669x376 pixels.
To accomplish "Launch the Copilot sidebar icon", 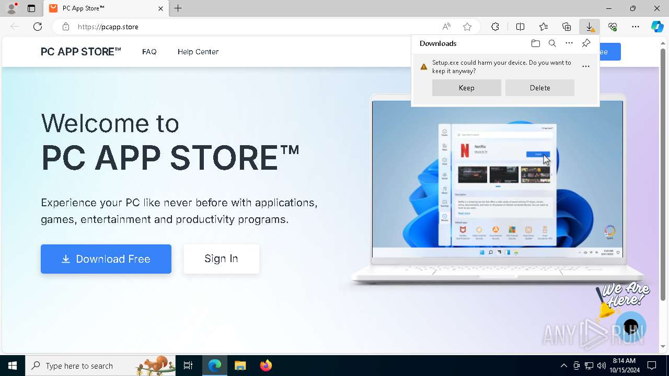I will tap(658, 27).
